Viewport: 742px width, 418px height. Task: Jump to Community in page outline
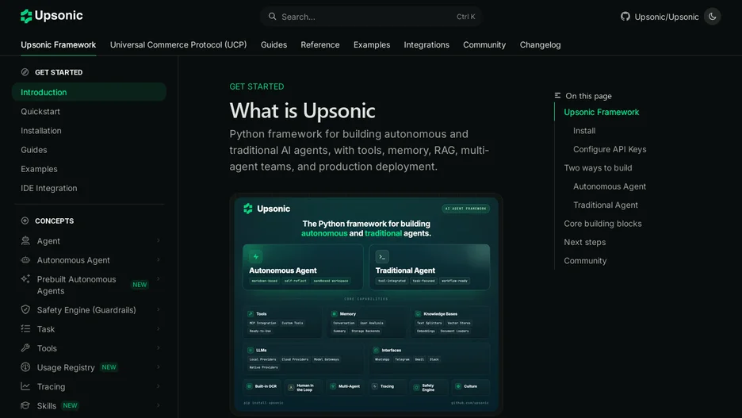(x=585, y=260)
